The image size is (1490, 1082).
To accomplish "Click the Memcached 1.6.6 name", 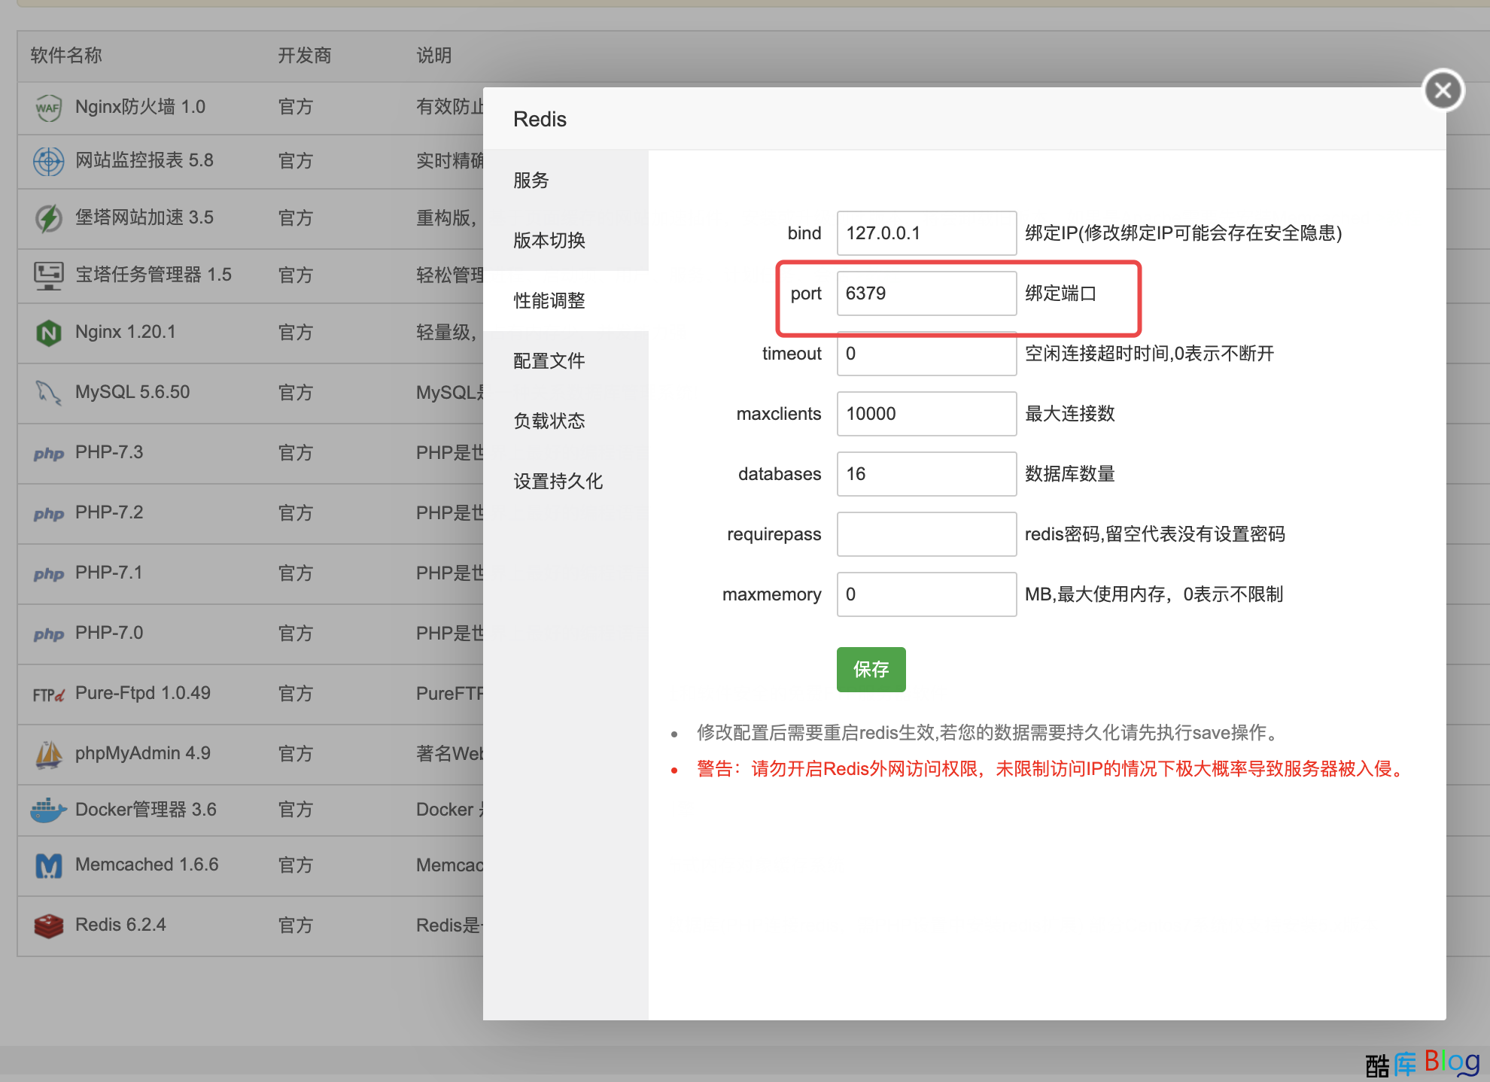I will tap(147, 865).
